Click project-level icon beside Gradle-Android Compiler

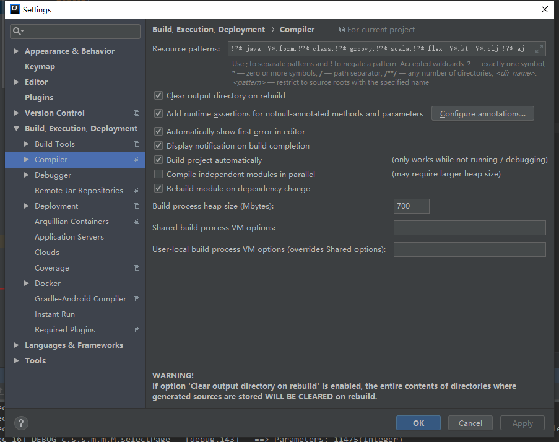(x=136, y=299)
